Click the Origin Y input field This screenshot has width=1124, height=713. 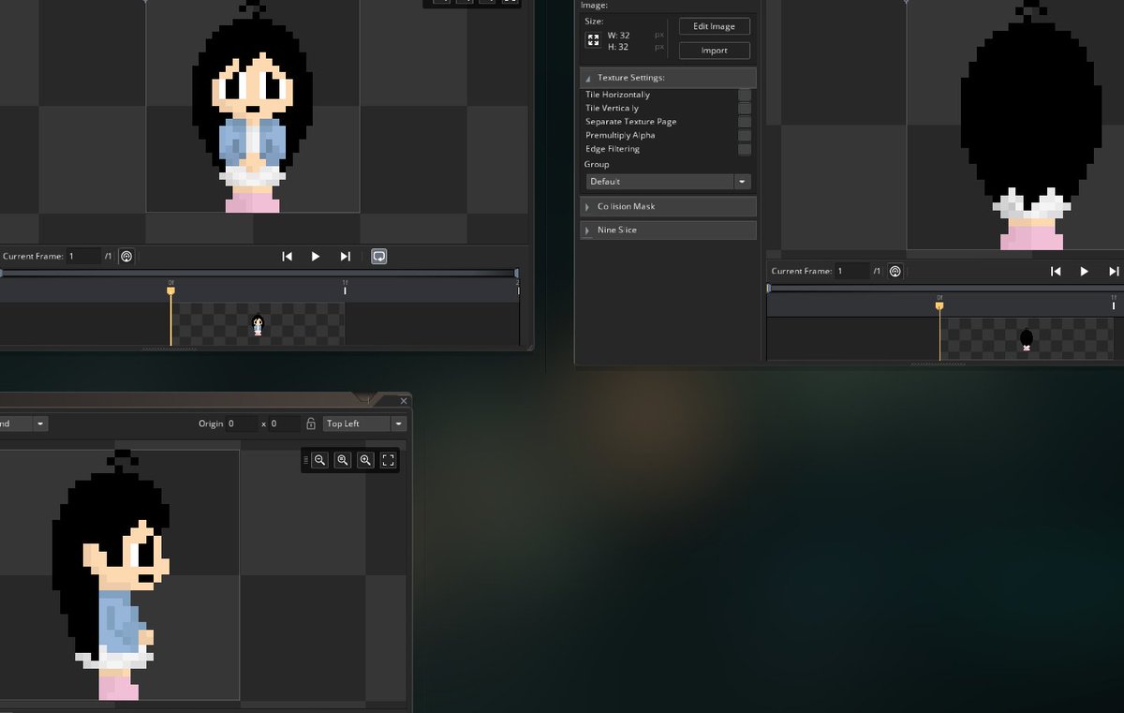pyautogui.click(x=285, y=423)
